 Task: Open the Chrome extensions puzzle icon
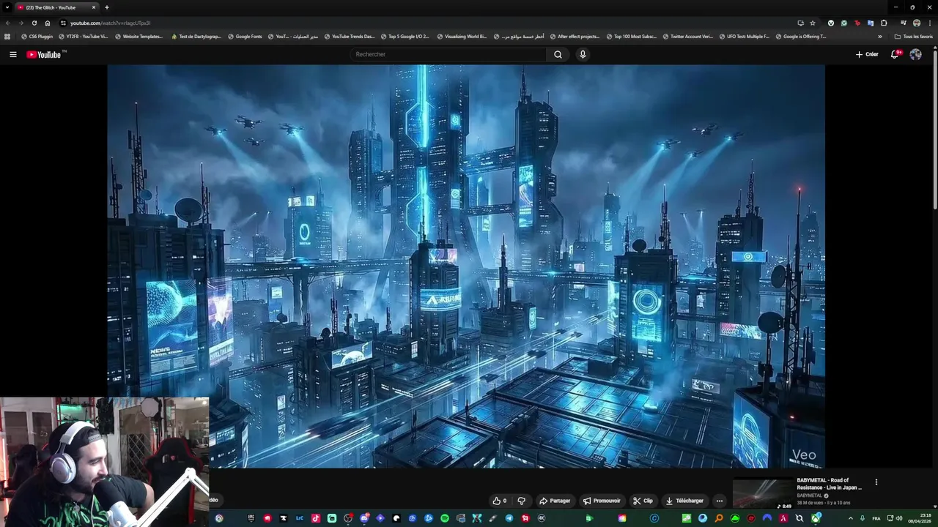pos(884,23)
